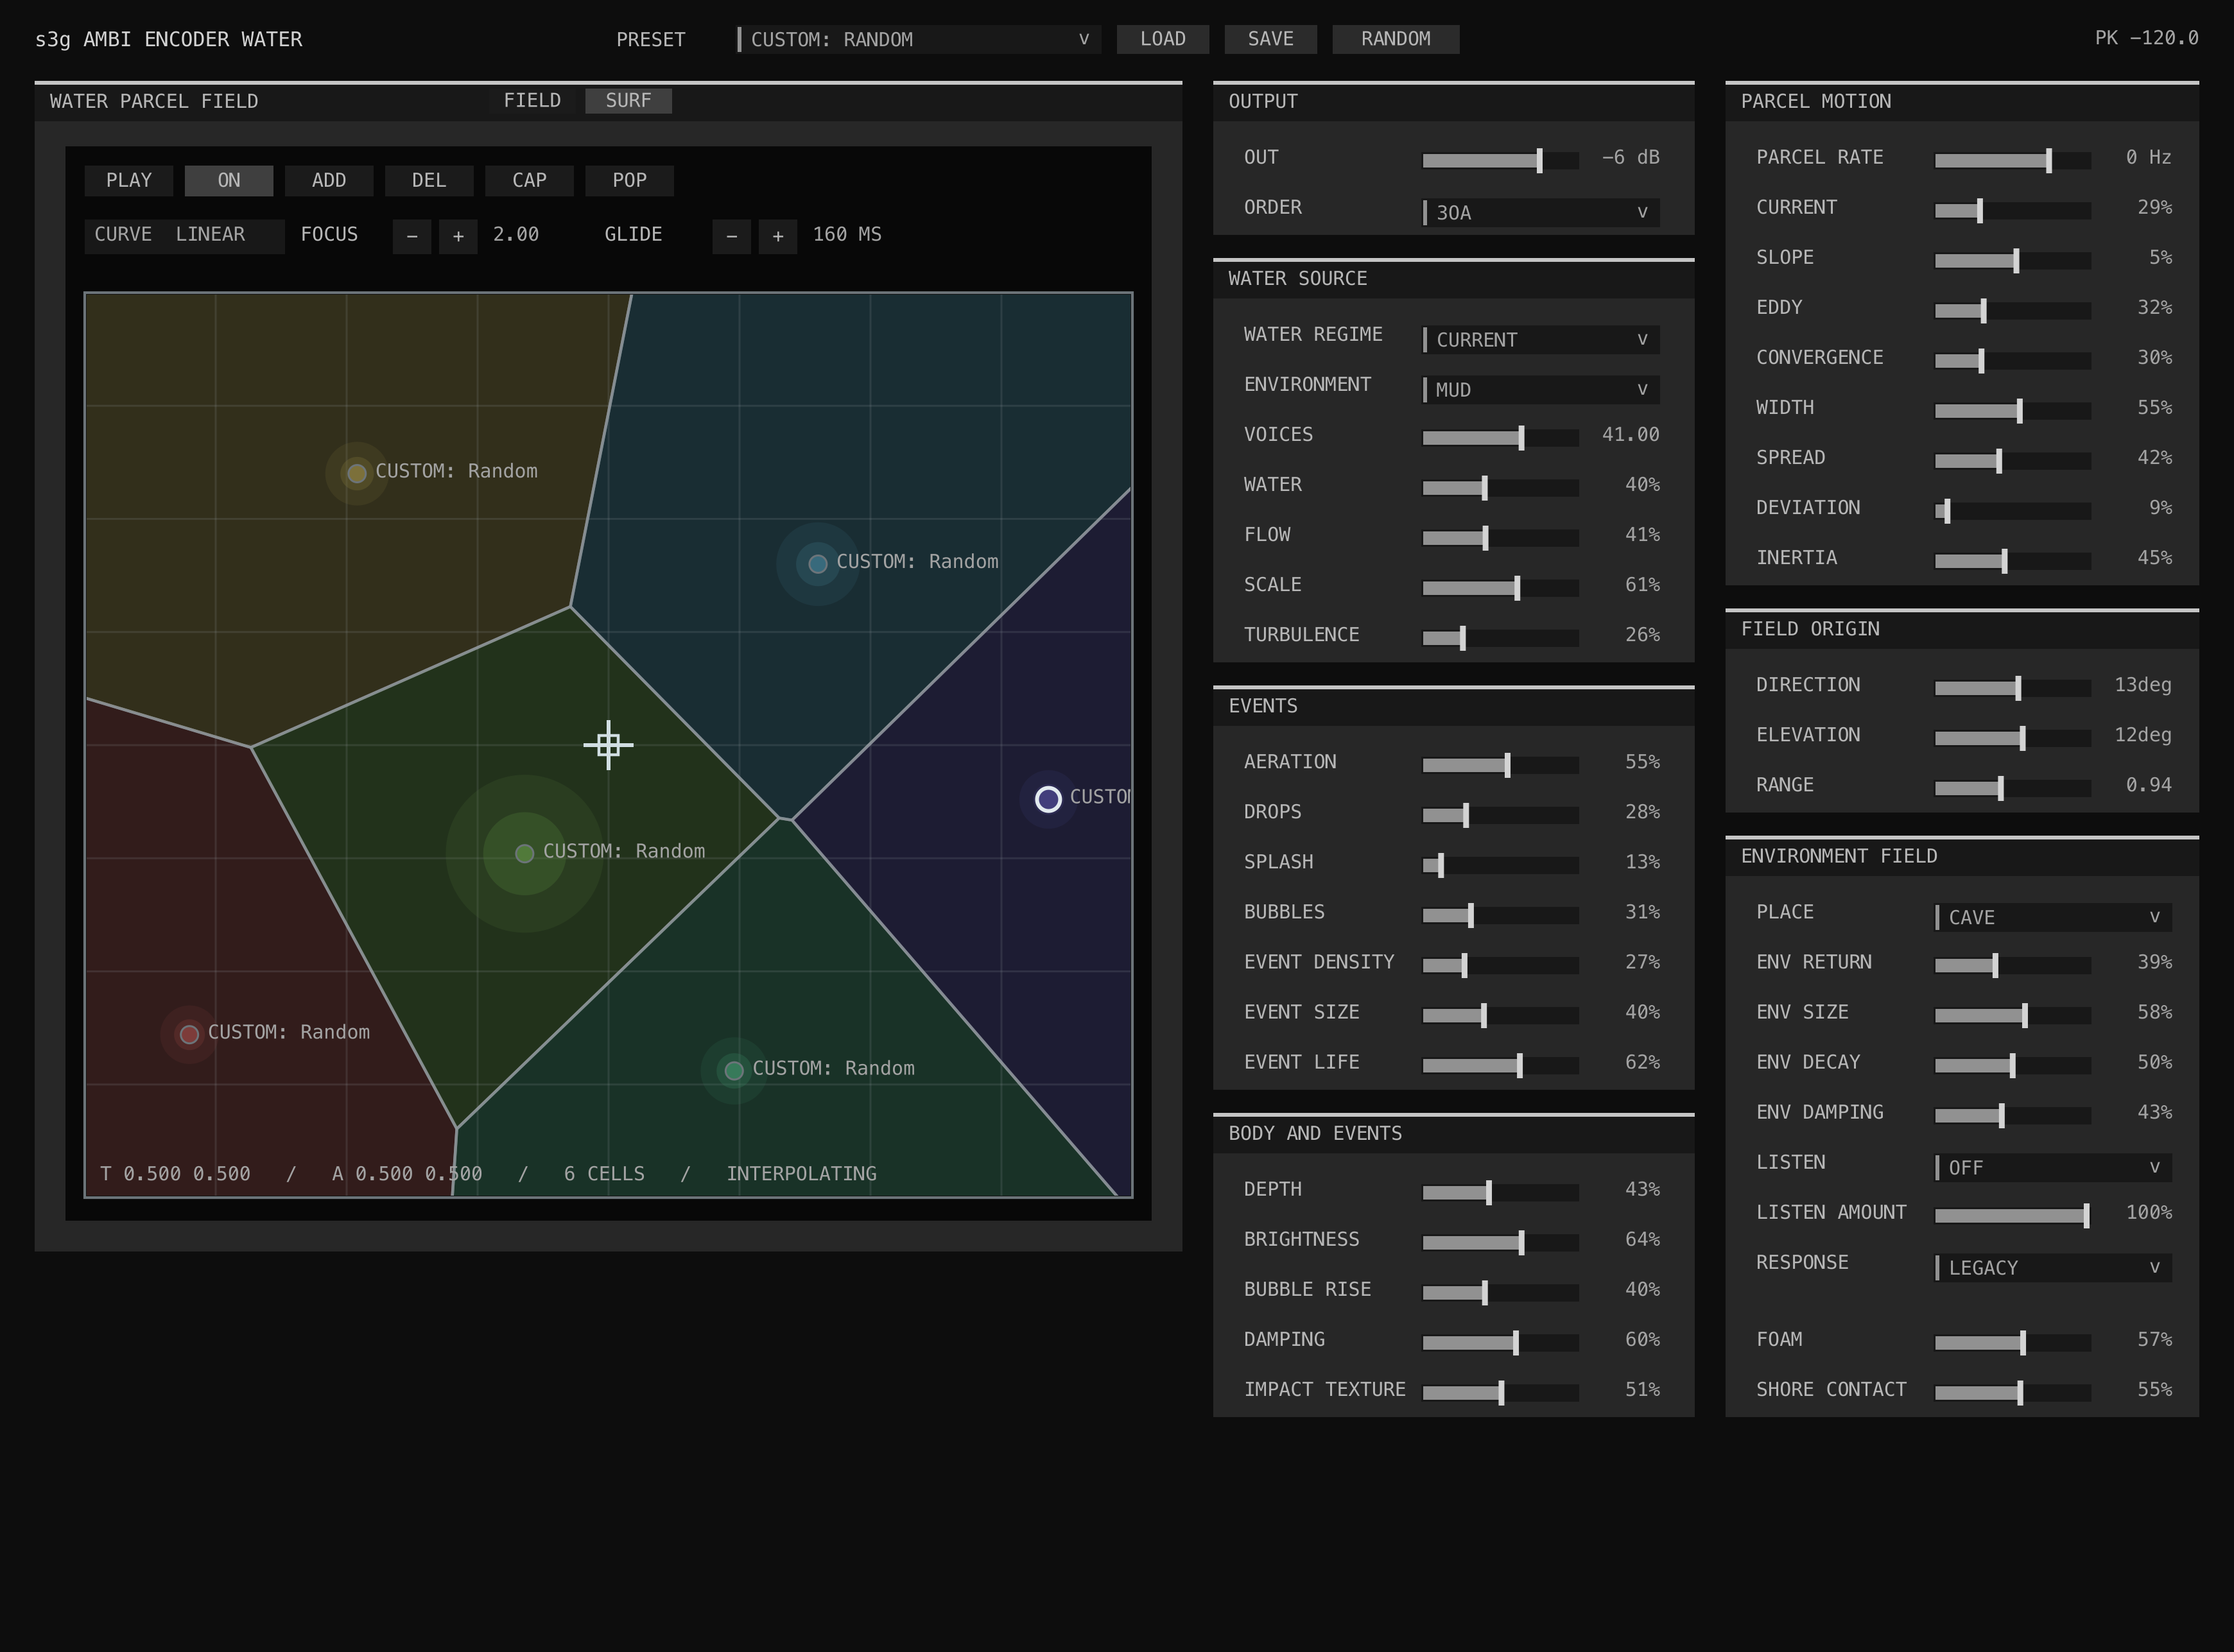Click the GLIDE value 160 MS
This screenshot has height=1652, width=2234.
click(847, 235)
